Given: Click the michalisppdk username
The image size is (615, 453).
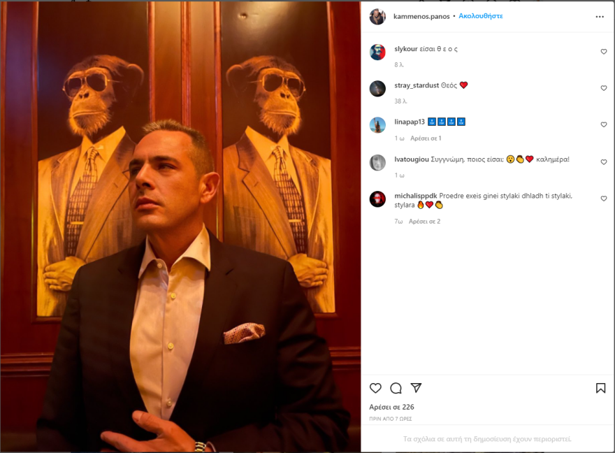Looking at the screenshot, I should (416, 196).
